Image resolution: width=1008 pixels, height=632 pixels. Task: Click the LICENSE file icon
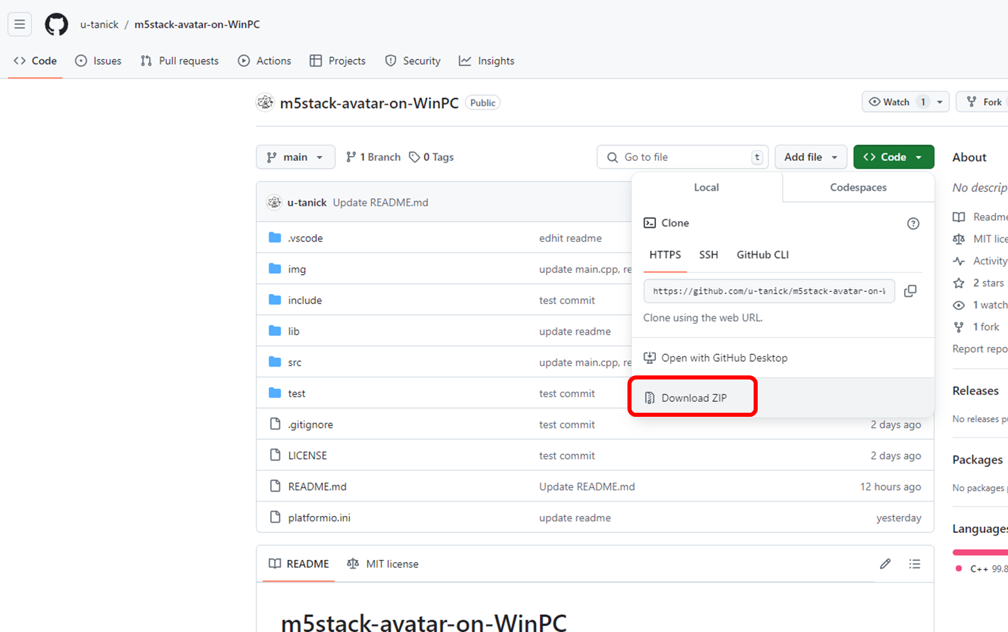pyautogui.click(x=275, y=455)
